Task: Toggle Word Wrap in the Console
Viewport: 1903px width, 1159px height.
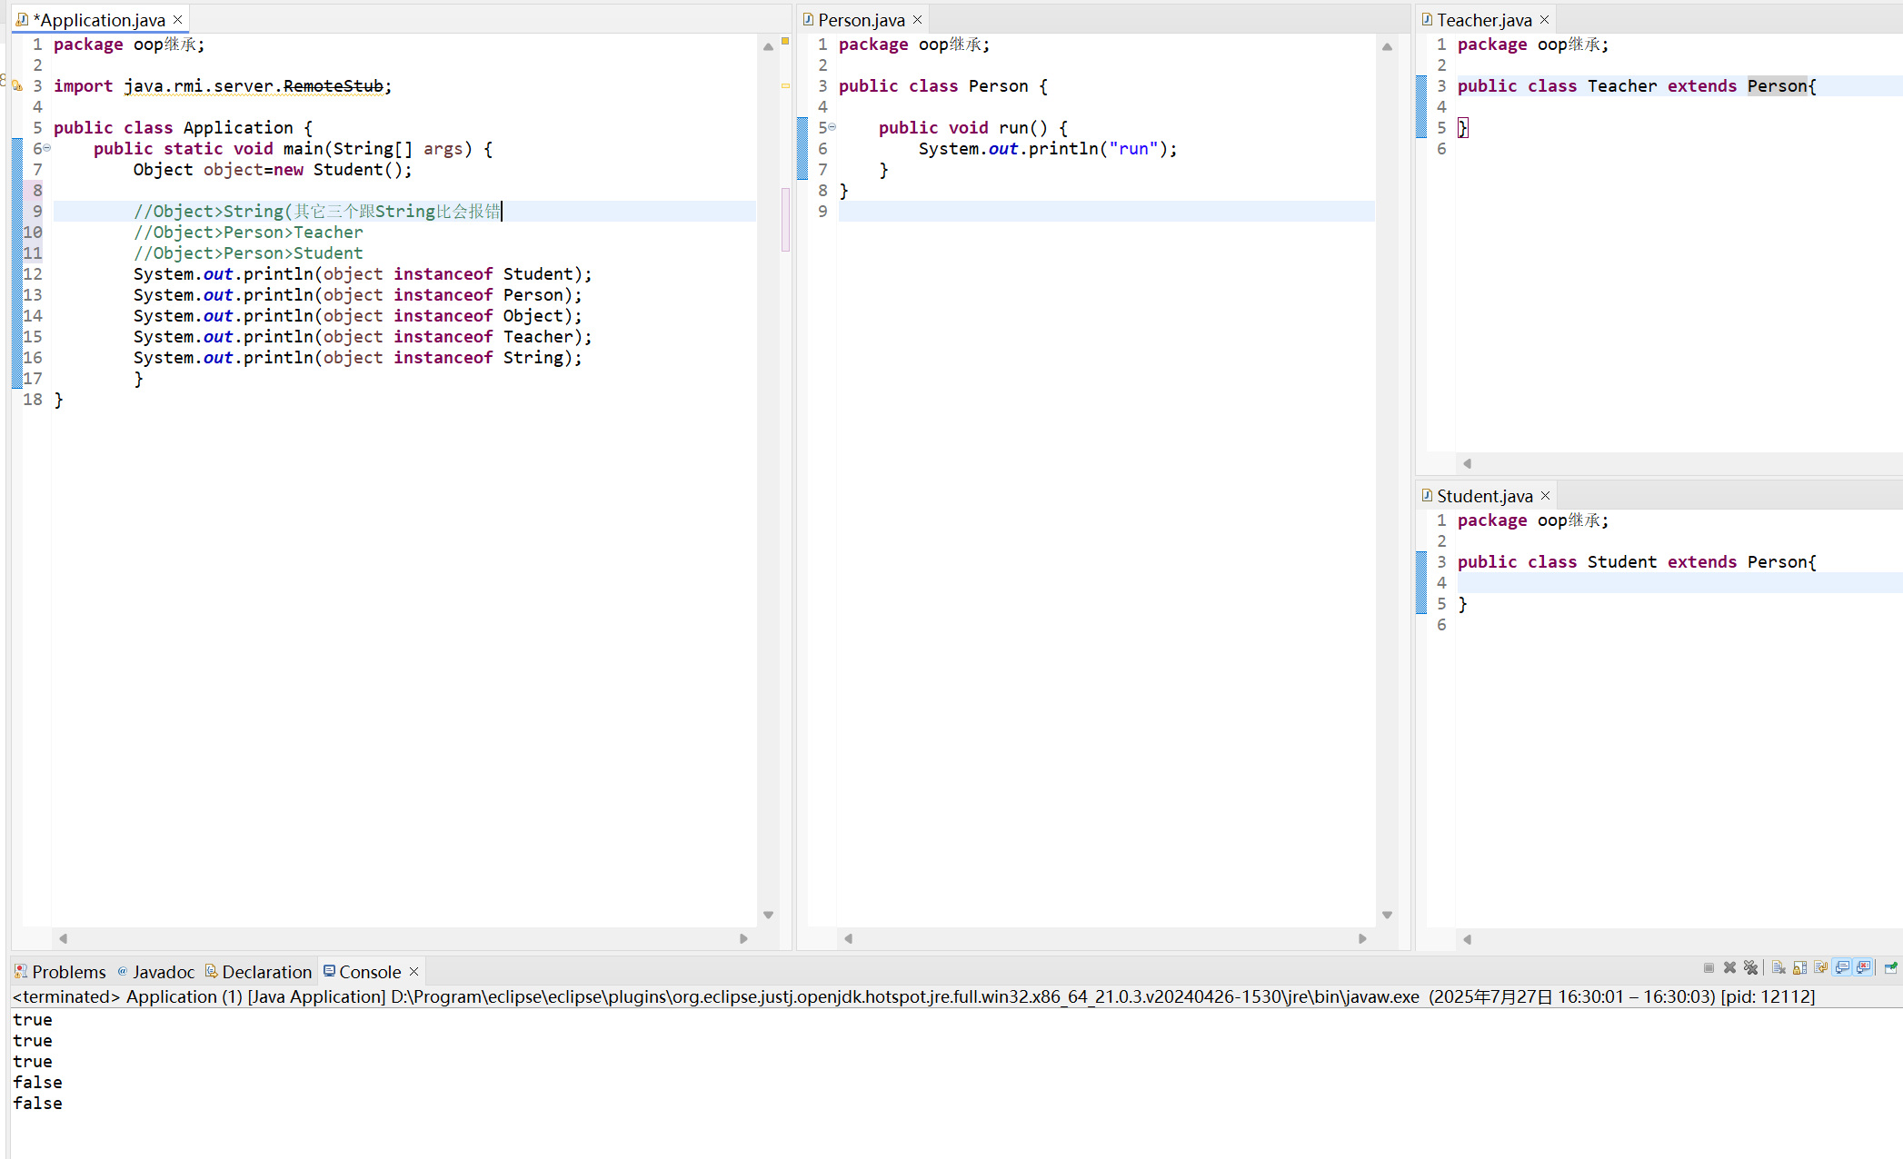Action: tap(1820, 968)
